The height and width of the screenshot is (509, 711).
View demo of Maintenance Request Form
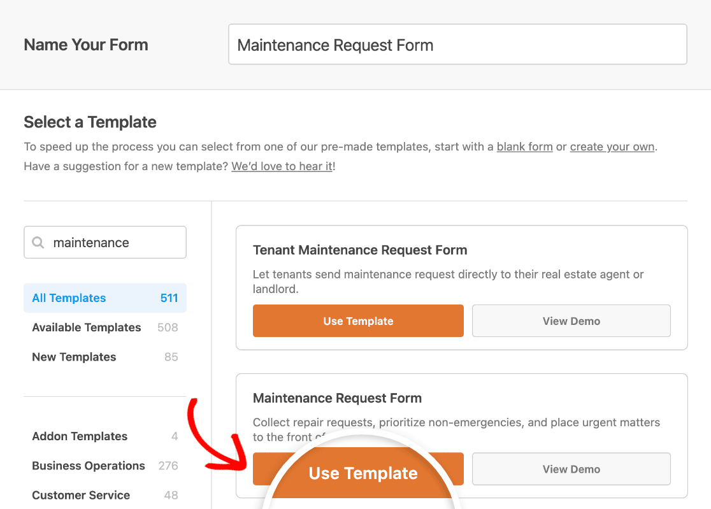(571, 469)
